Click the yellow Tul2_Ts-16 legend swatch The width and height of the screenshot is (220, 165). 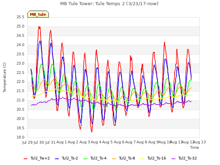click(142, 158)
